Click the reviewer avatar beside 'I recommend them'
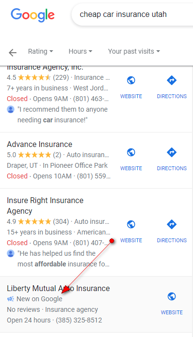This screenshot has width=193, height=337. tap(11, 109)
